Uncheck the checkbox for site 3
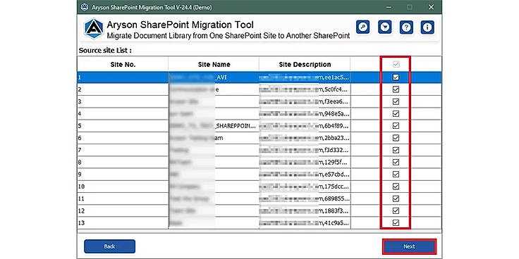The width and height of the screenshot is (519, 259). tap(396, 101)
